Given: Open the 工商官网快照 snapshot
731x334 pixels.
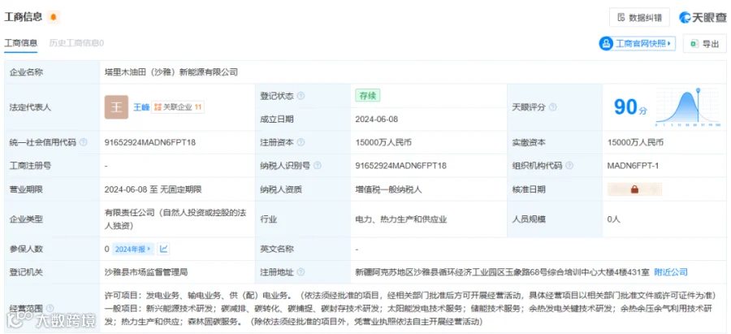Looking at the screenshot, I should [x=638, y=43].
